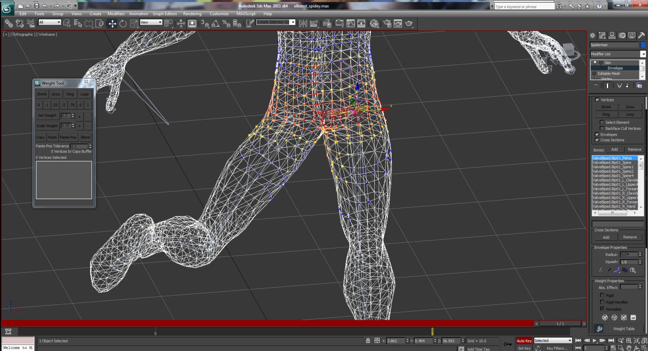Image resolution: width=648 pixels, height=351 pixels.
Task: Open the Rendering menu
Action: (x=192, y=14)
